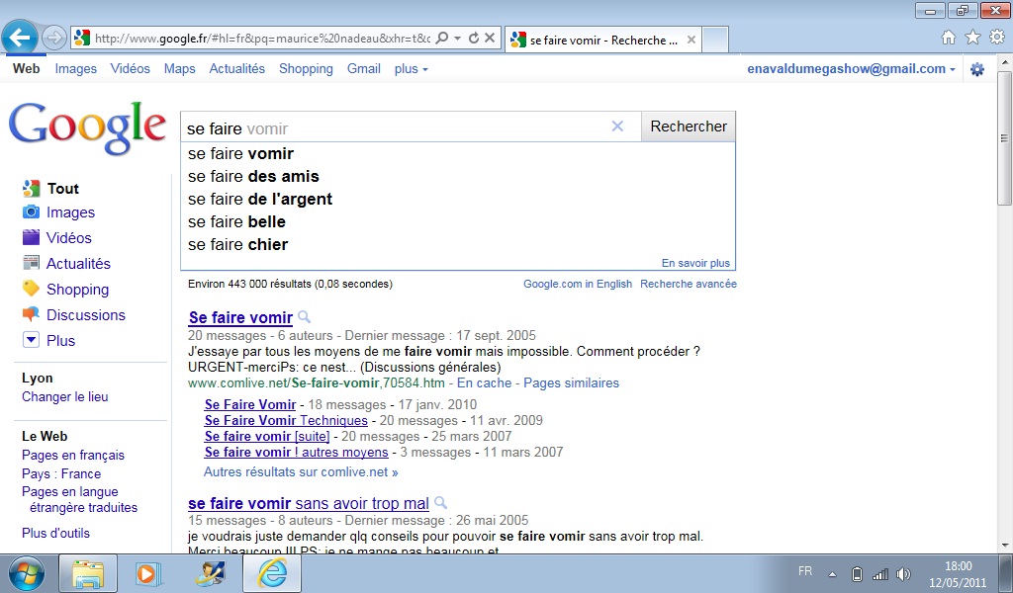Choose suggestion 'se faire des amis'

coord(457,176)
